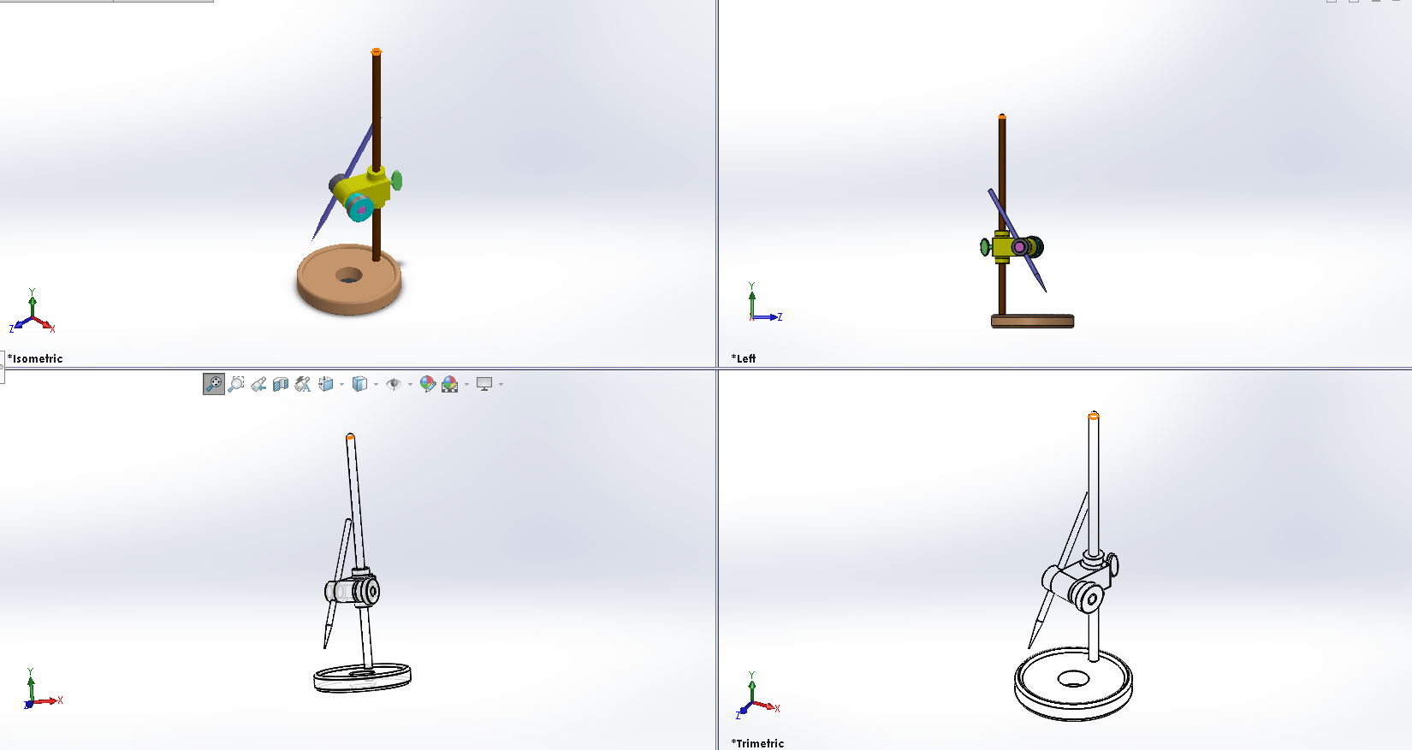1412x750 pixels.
Task: Select the Zoom to Area tool
Action: click(236, 384)
